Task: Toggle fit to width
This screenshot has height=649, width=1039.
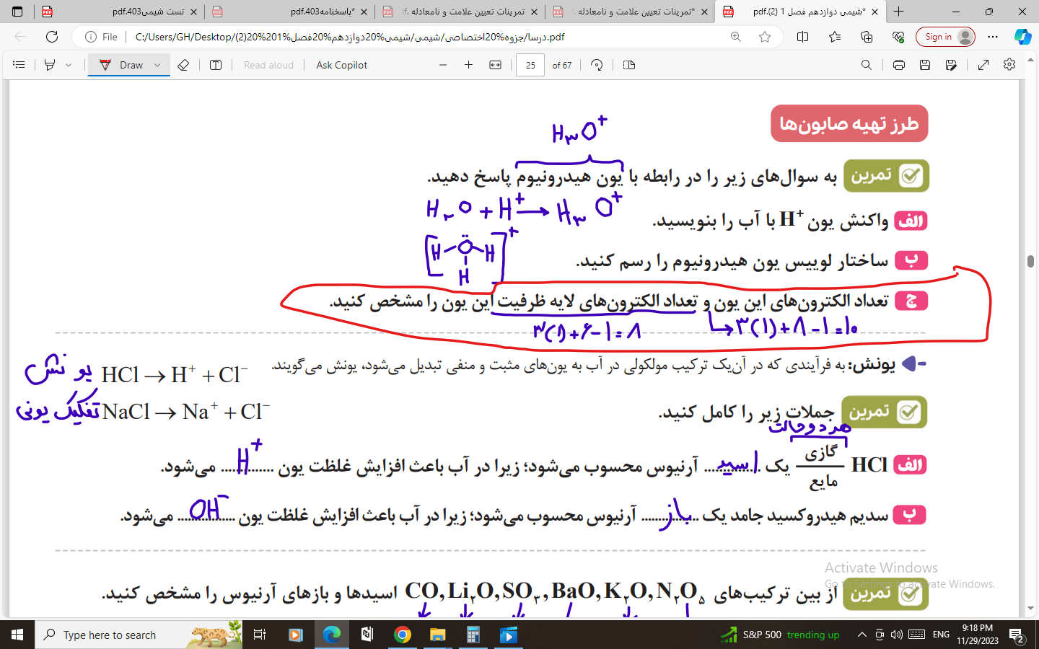Action: click(x=495, y=65)
